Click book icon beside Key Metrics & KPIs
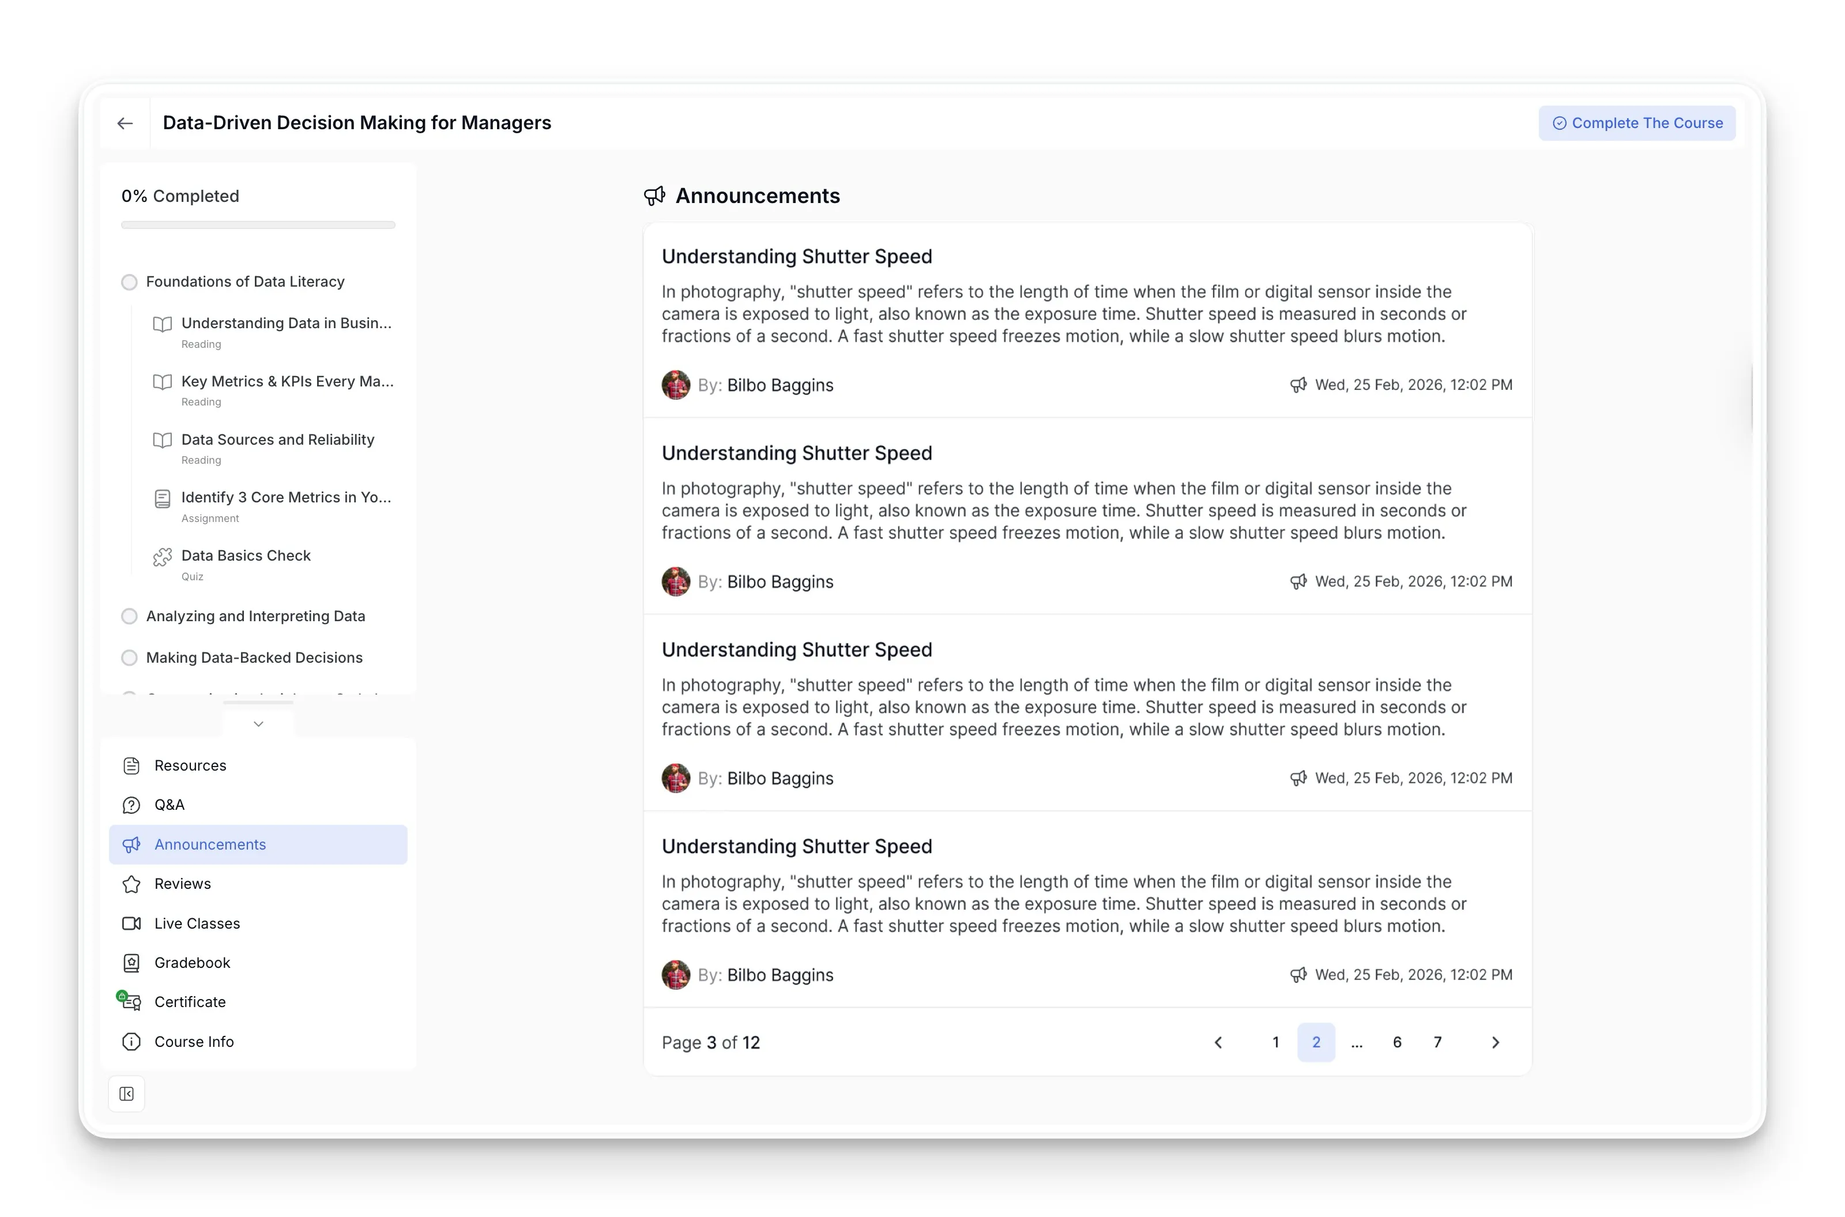This screenshot has height=1217, width=1845. point(162,382)
